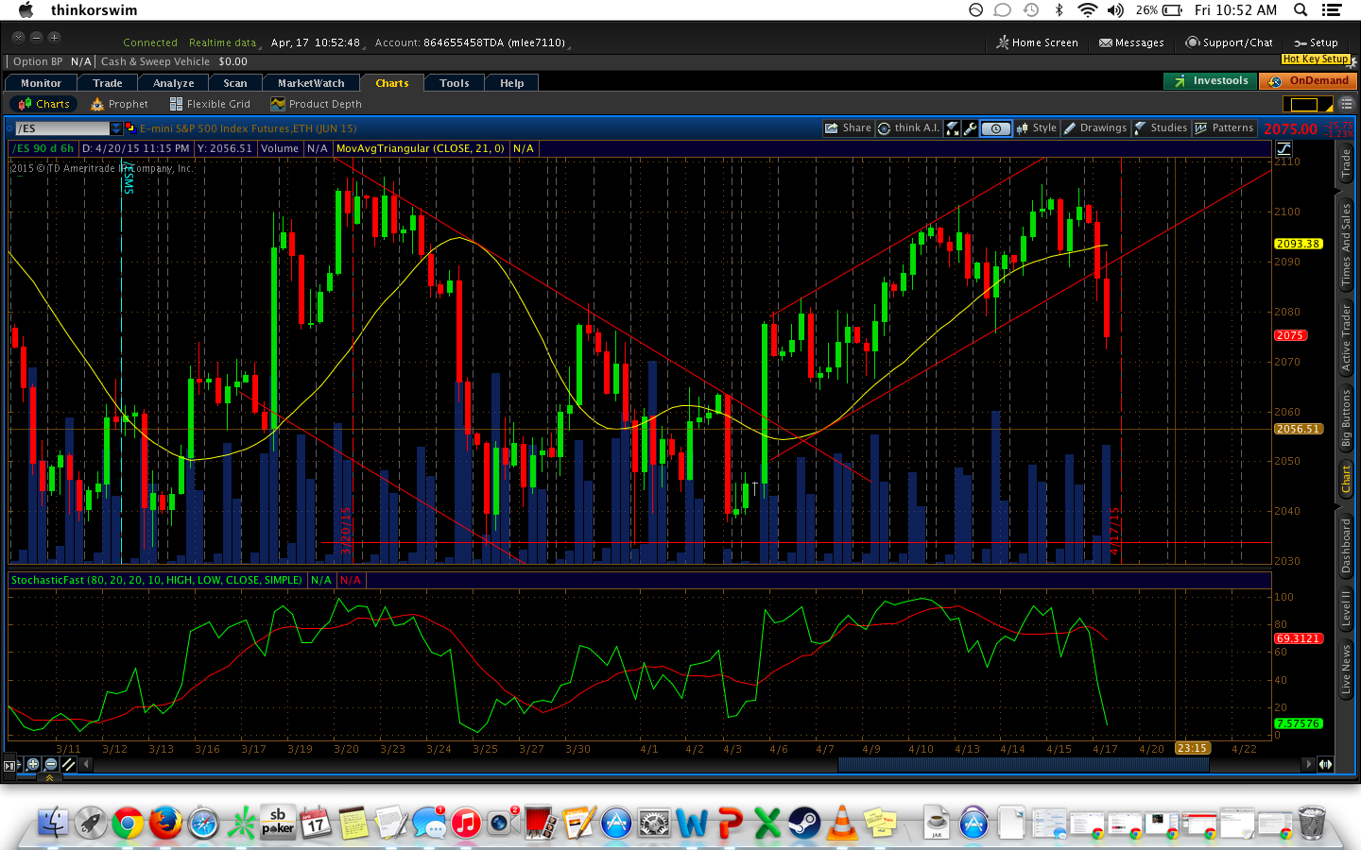This screenshot has height=850, width=1361.
Task: Click the chart zoom out magnifier
Action: coord(51,764)
